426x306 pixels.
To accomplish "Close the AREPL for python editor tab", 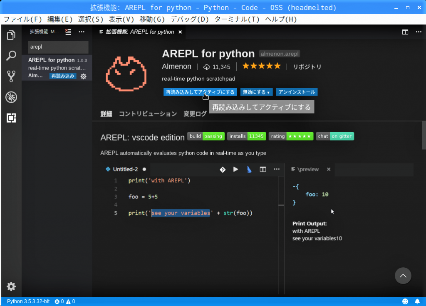I will (180, 32).
